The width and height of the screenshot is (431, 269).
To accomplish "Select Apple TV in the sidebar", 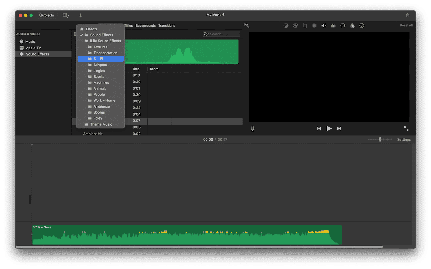I will pyautogui.click(x=33, y=48).
